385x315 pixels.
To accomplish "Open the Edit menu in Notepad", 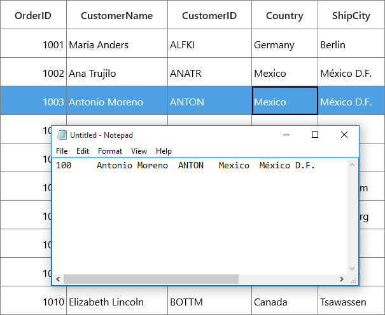I will [x=83, y=151].
